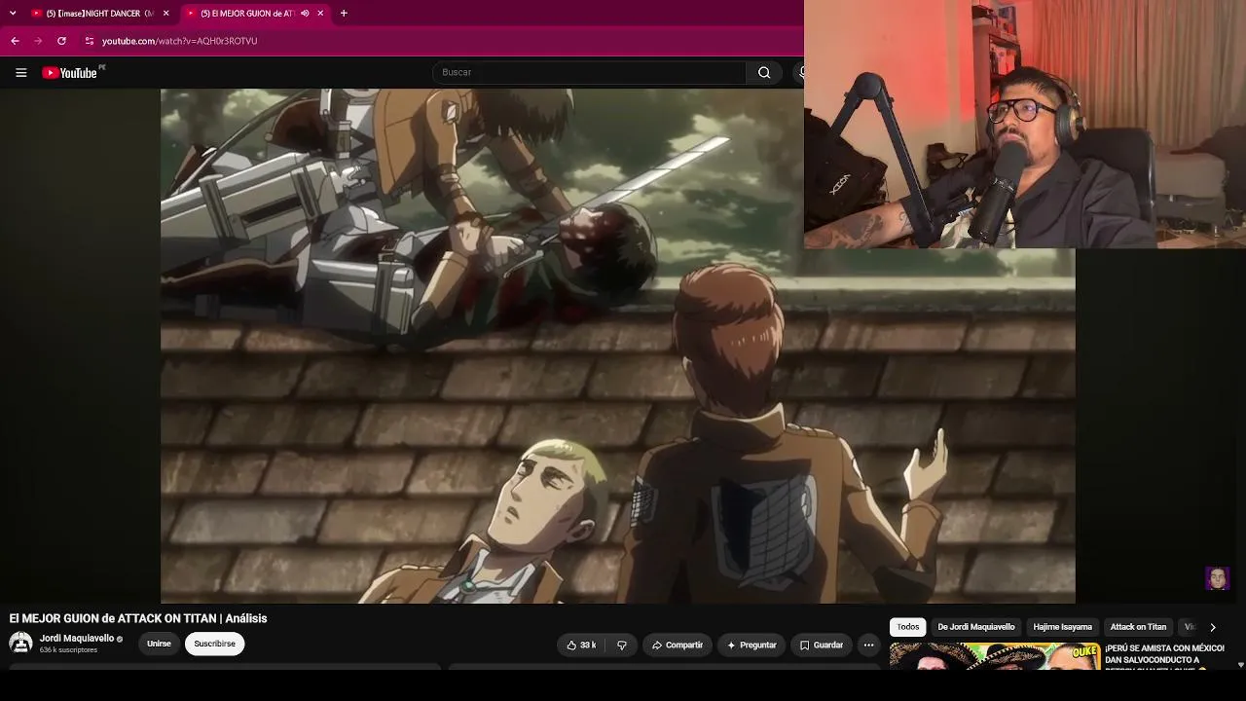Subscribe with the Suscribirse button
Viewport: 1246px width, 701px height.
[x=214, y=644]
